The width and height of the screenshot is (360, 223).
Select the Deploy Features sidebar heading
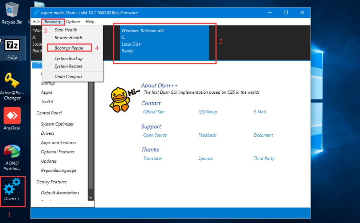click(52, 182)
